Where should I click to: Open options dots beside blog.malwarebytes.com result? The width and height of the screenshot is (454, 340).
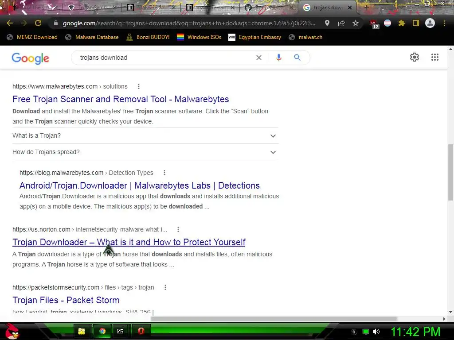(164, 173)
